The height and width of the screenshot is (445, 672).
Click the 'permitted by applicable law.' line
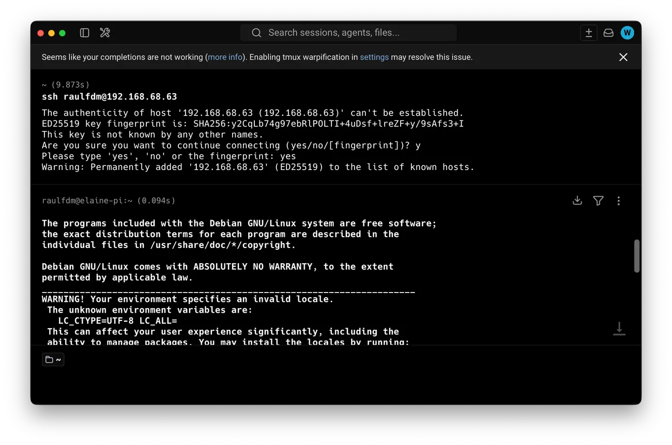(x=117, y=278)
